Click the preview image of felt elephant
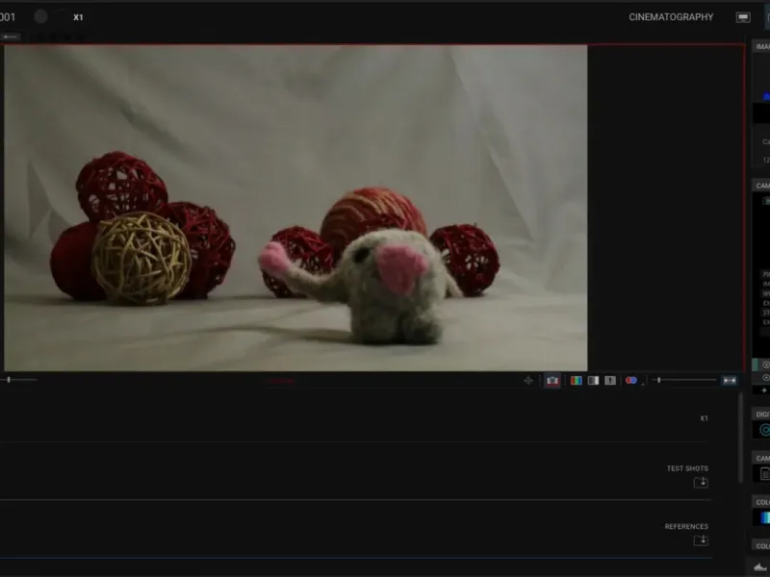Viewport: 770px width, 577px height. tap(295, 208)
